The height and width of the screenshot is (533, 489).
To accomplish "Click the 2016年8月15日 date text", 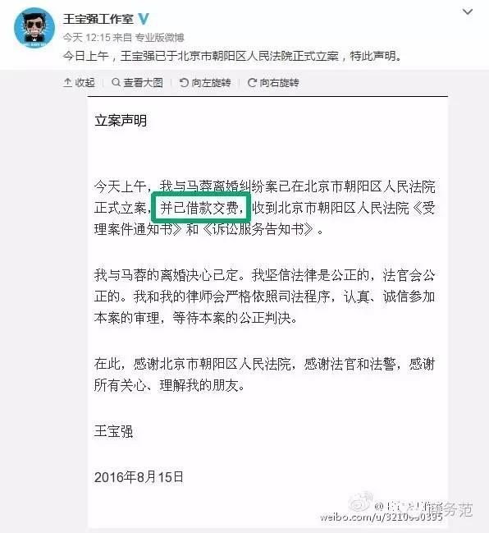I will point(139,477).
